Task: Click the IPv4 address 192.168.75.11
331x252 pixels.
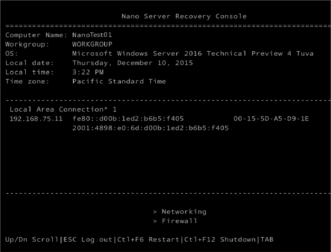Action: (x=36, y=119)
